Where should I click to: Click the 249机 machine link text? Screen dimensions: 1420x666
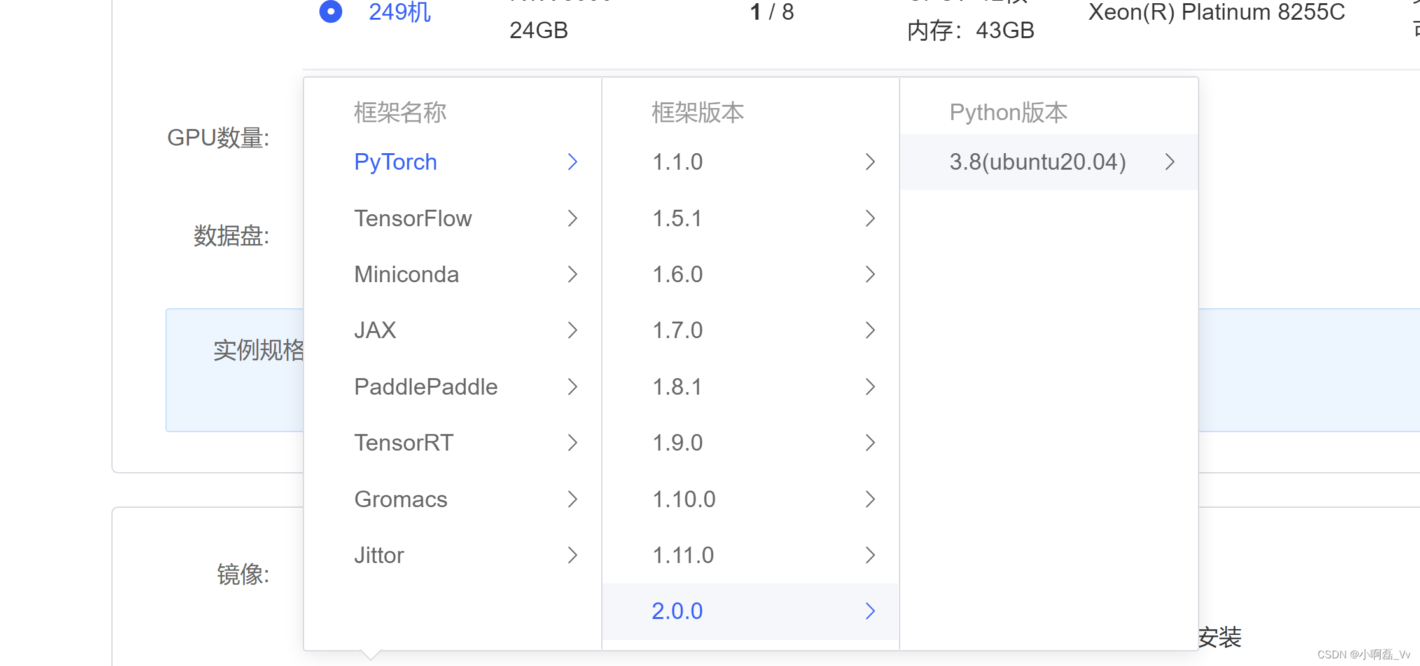400,12
